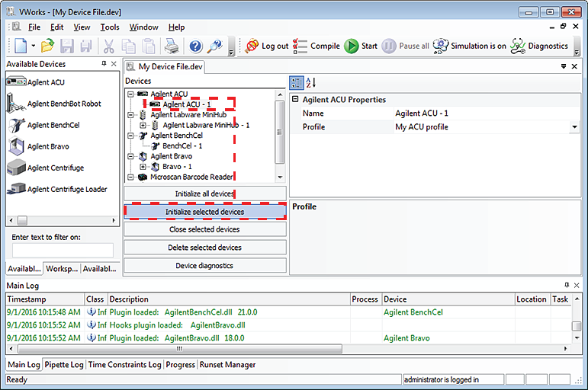Start the protocol with green Start button
This screenshot has height=390, width=588.
tap(361, 46)
